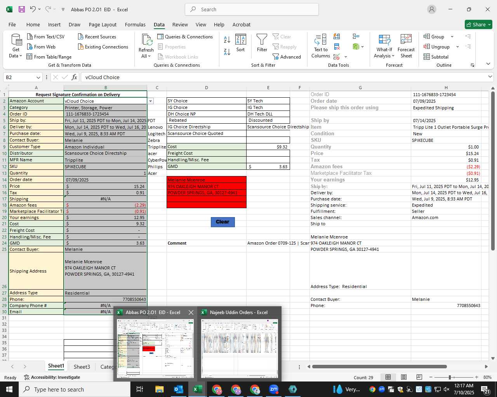This screenshot has height=397, width=497.
Task: Open the Ungroup dropdown arrow
Action: click(x=457, y=47)
